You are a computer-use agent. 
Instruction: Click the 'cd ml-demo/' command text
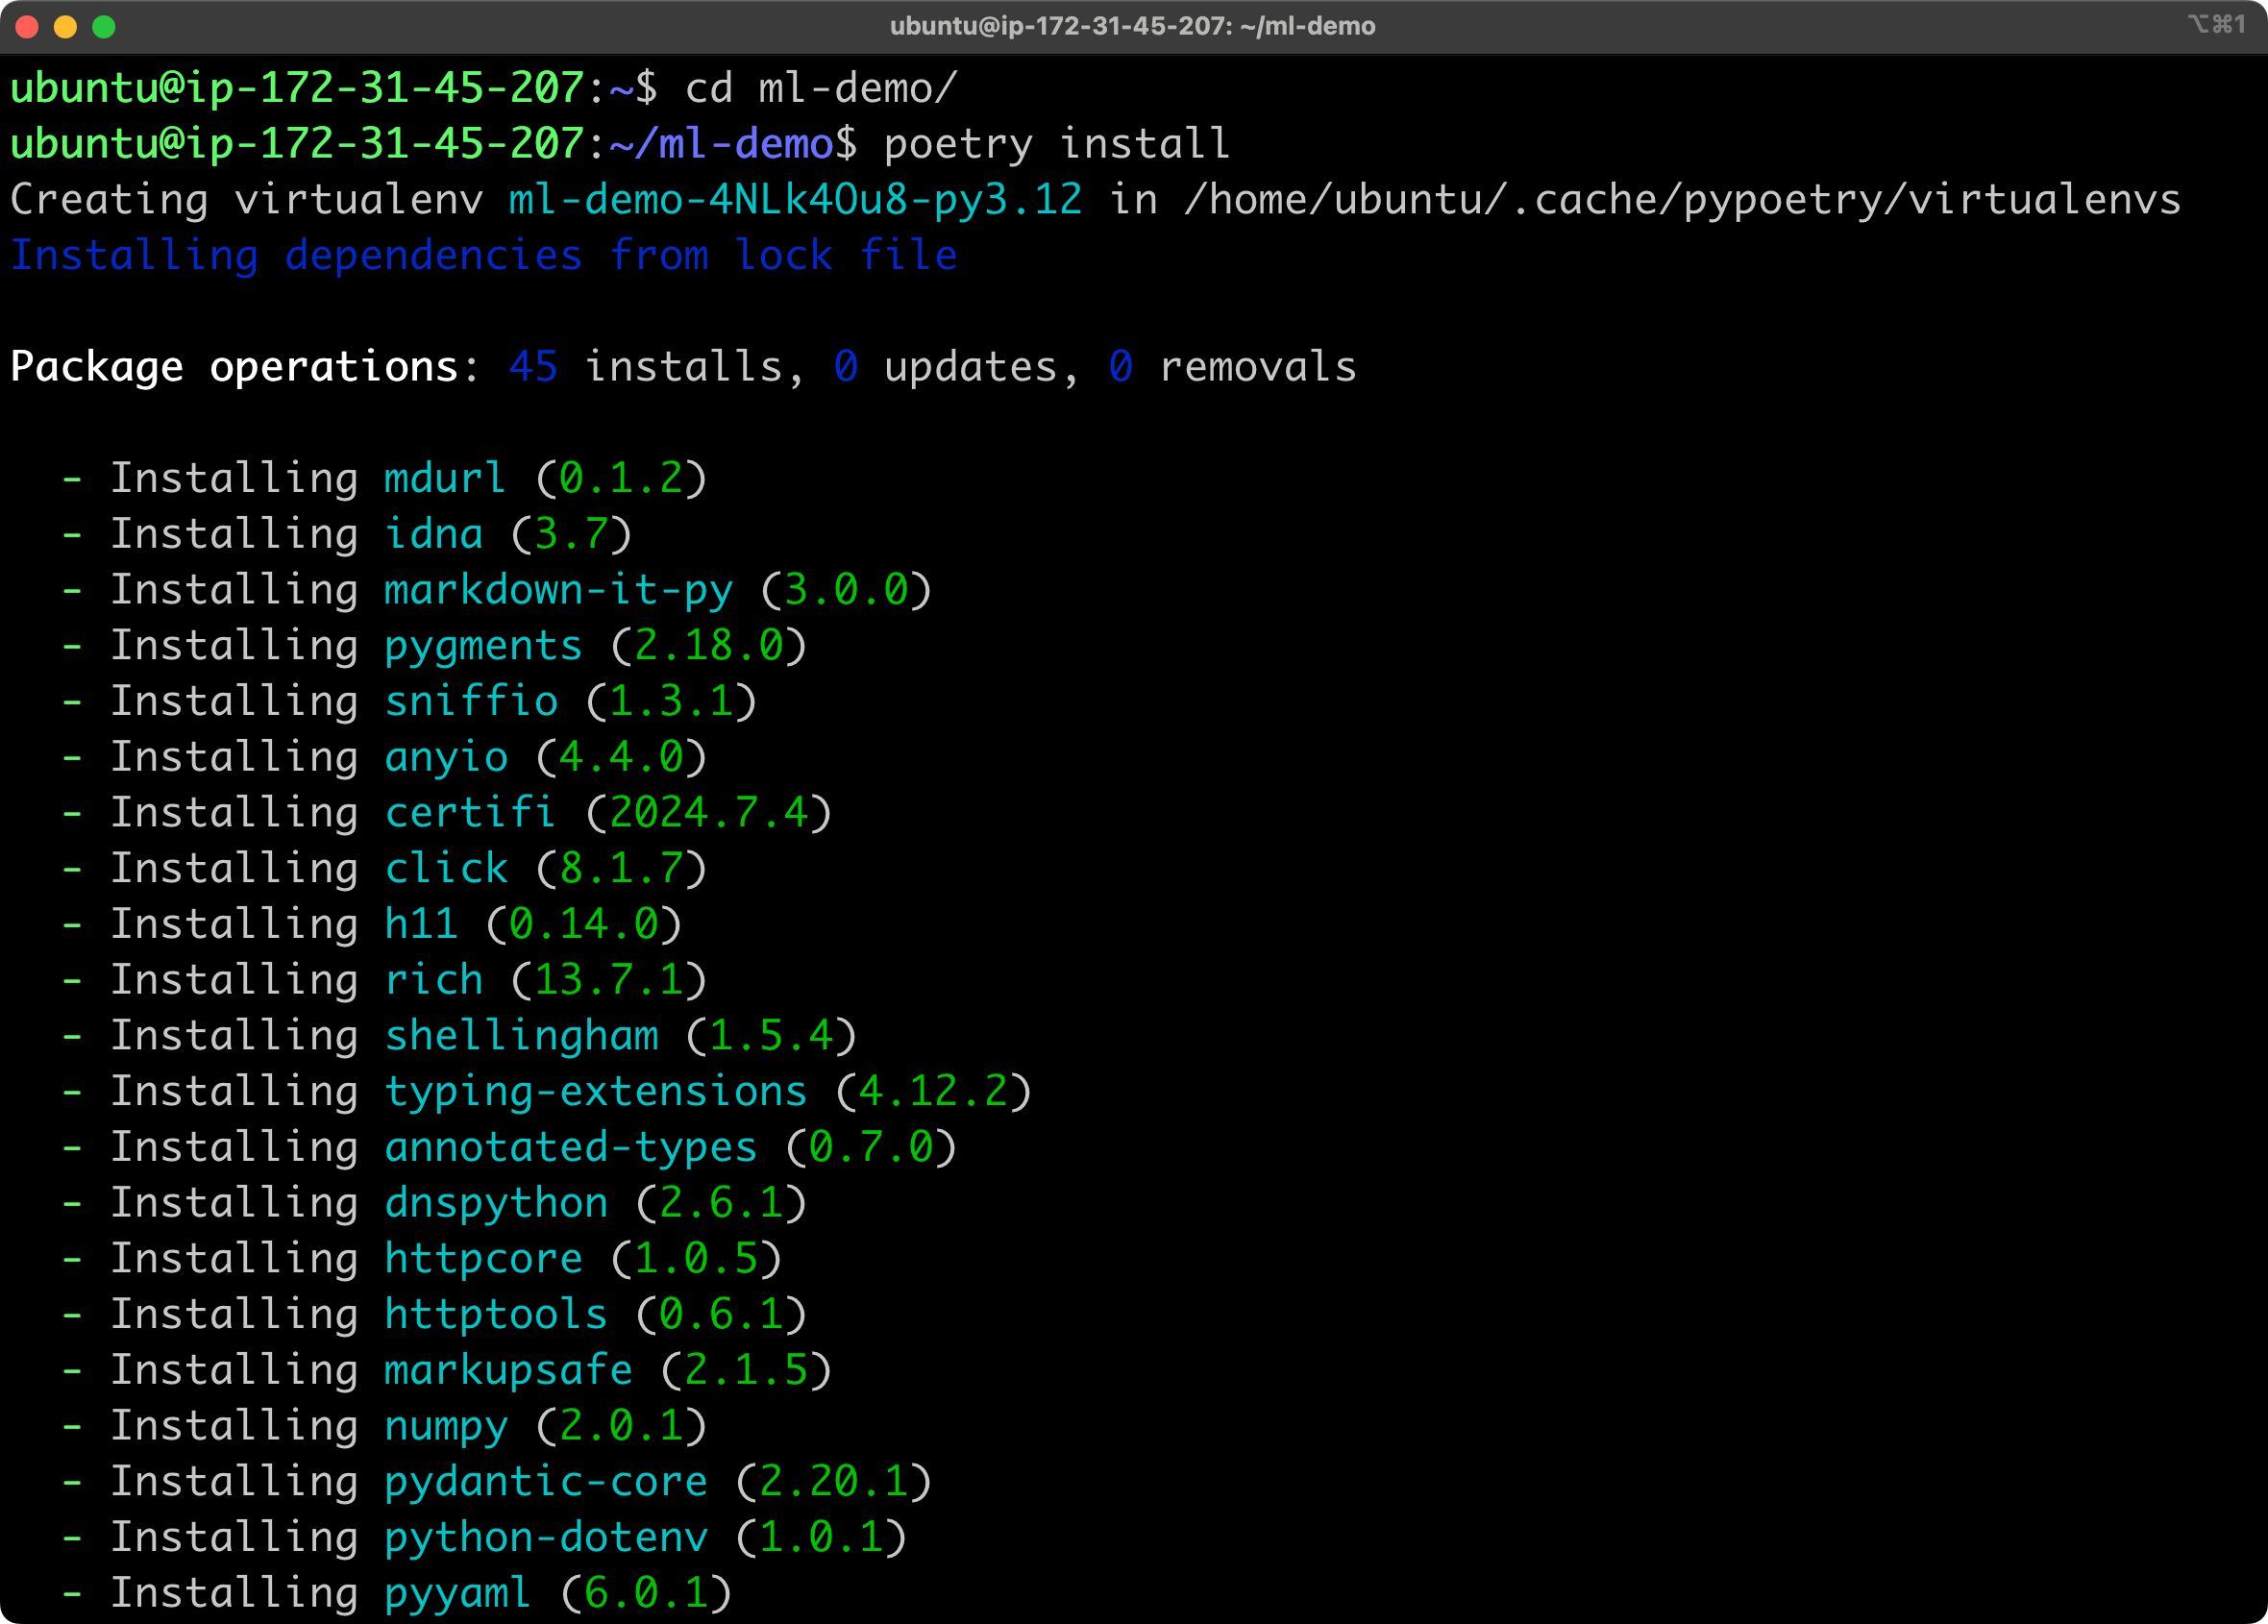tap(821, 88)
